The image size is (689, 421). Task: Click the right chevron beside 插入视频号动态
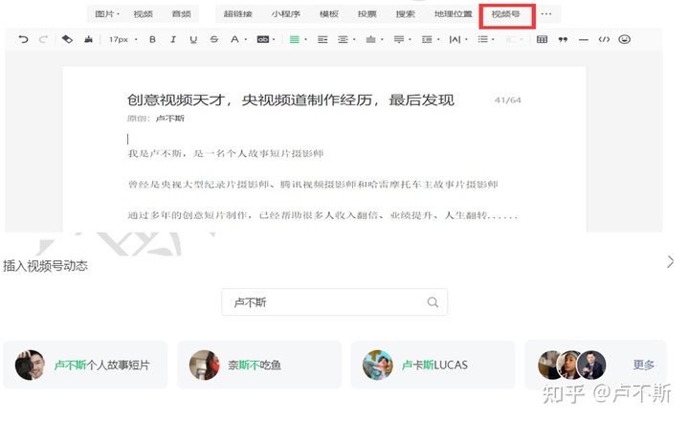pyautogui.click(x=670, y=262)
